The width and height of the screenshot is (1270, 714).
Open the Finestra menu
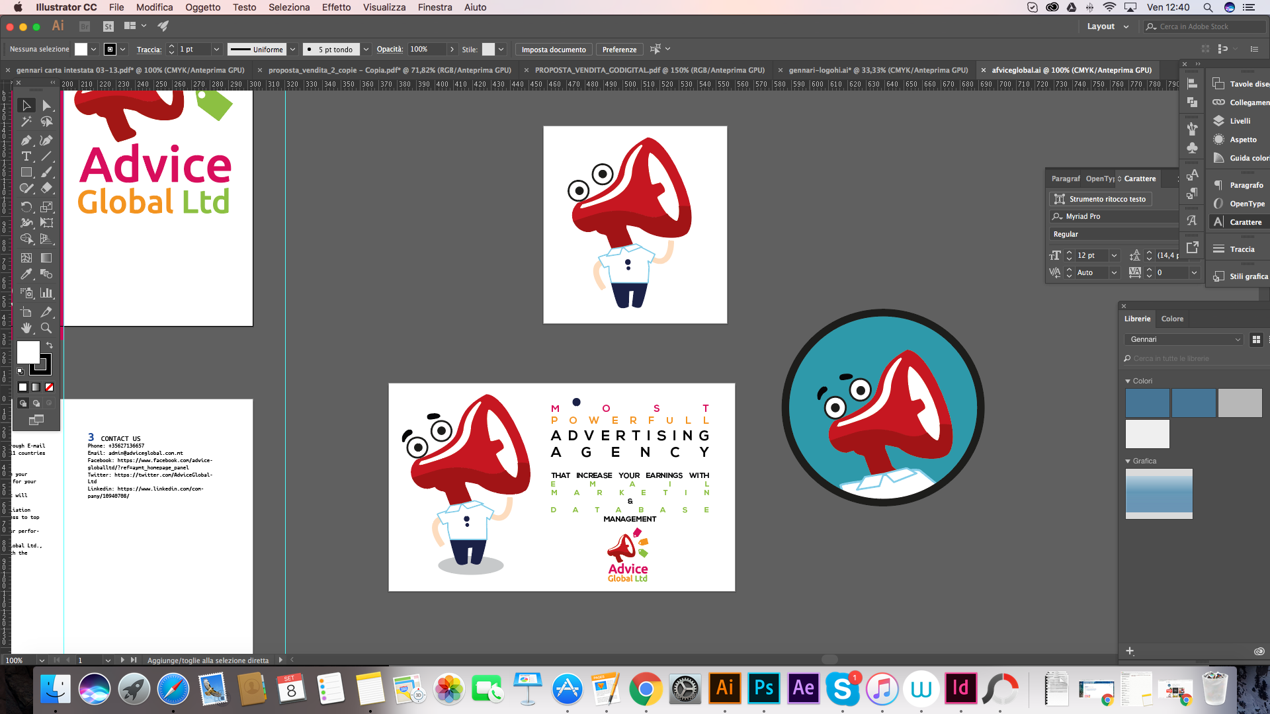coord(435,7)
